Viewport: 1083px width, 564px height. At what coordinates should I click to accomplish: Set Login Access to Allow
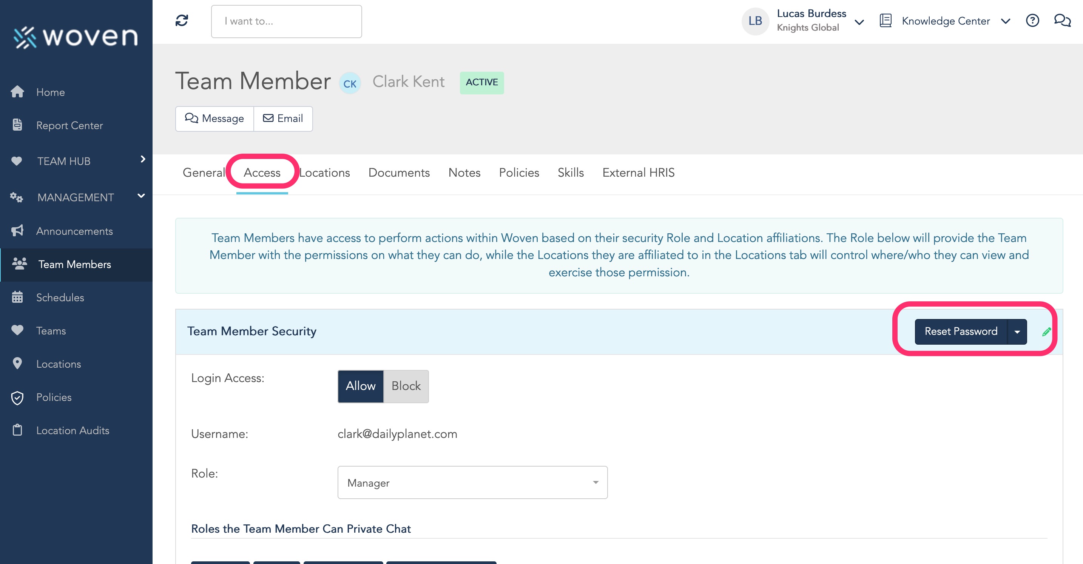pyautogui.click(x=360, y=386)
